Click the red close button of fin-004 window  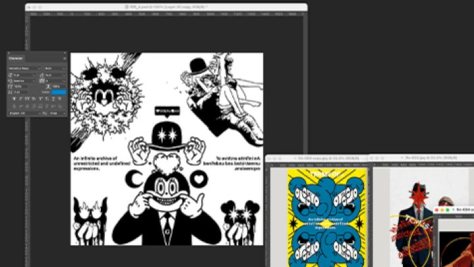(x=436, y=210)
